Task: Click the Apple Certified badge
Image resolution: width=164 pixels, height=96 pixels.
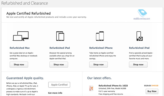Action: coord(59,85)
